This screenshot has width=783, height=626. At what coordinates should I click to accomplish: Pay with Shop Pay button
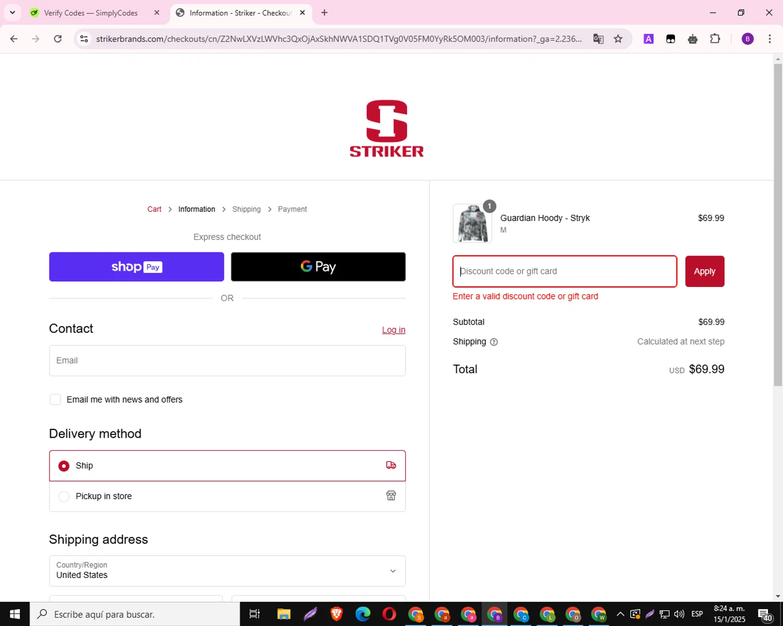pyautogui.click(x=137, y=267)
